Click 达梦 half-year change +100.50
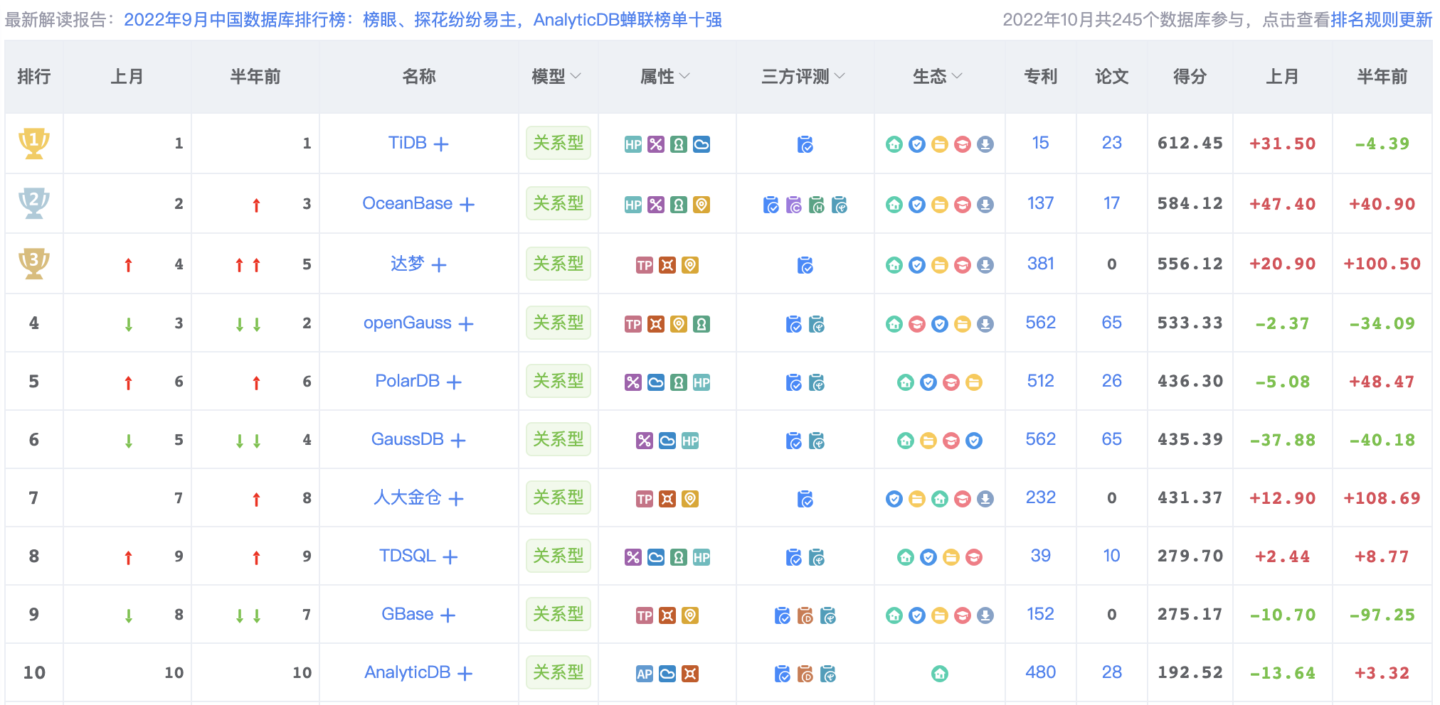Viewport: 1440px width, 705px height. 1382,264
